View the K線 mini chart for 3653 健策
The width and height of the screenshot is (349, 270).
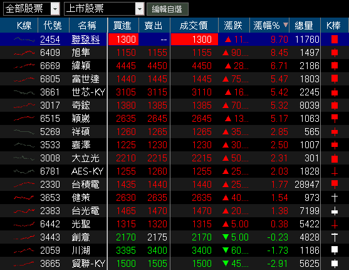point(24,198)
